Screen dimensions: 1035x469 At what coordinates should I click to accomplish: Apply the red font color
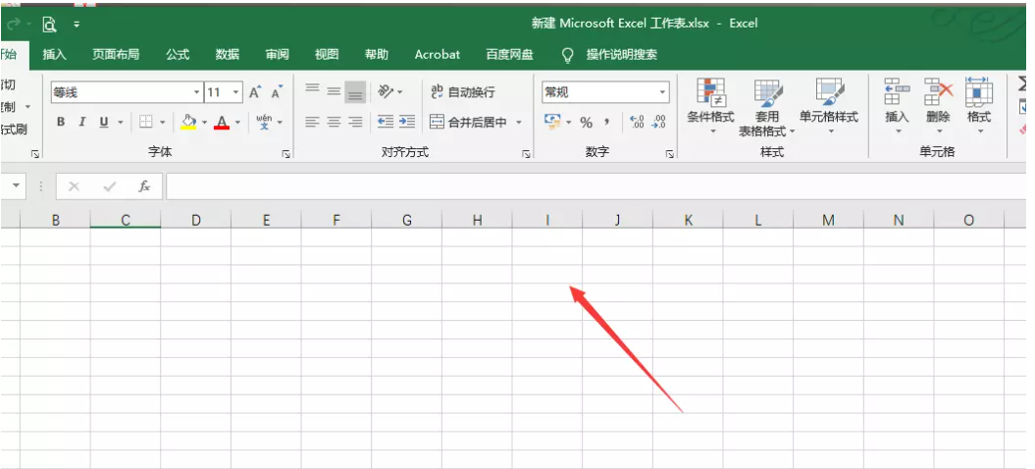[222, 123]
